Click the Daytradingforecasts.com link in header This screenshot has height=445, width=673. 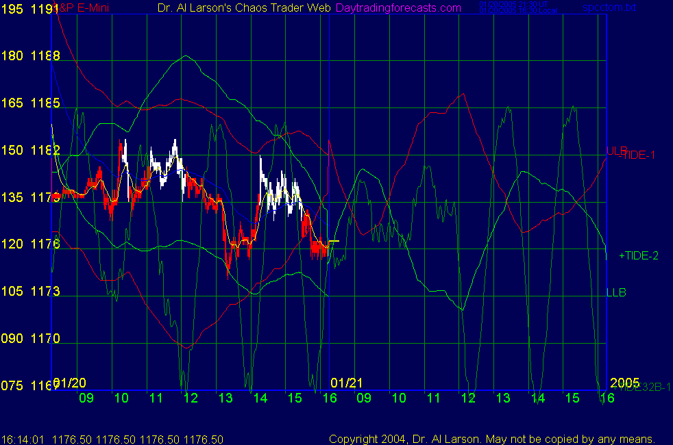coord(398,8)
